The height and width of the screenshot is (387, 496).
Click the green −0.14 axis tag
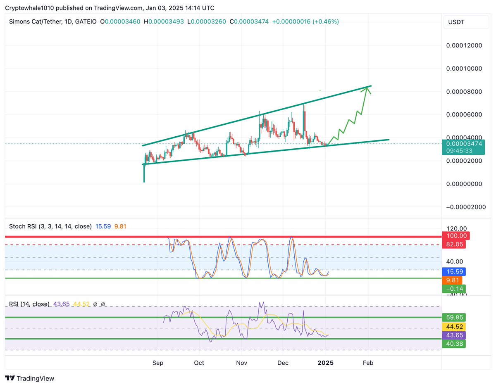pyautogui.click(x=453, y=289)
